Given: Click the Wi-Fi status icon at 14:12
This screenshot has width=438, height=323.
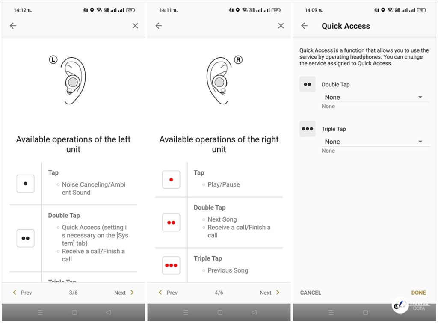Looking at the screenshot, I should [99, 10].
